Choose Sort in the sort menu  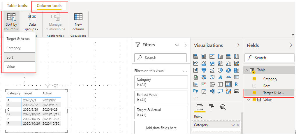click(20, 57)
